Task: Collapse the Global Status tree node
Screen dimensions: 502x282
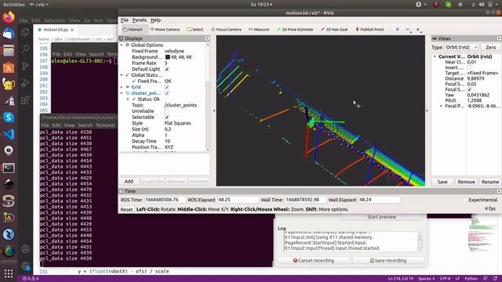Action: pos(122,75)
